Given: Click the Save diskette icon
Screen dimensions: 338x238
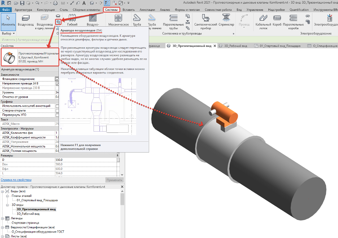Looking at the screenshot, I should click(x=22, y=3).
